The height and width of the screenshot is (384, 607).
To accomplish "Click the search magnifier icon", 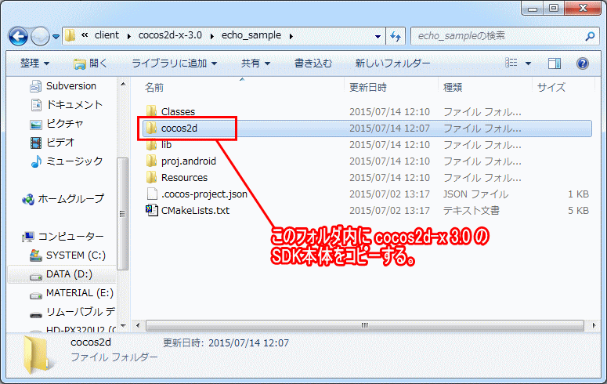I will [x=590, y=36].
